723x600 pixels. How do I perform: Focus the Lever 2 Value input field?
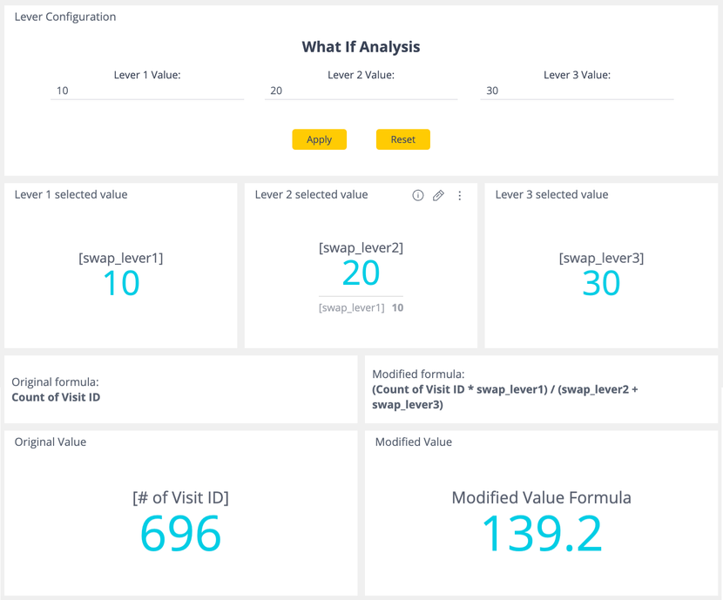click(361, 91)
